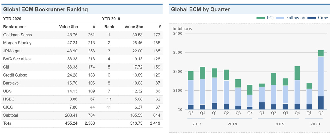This screenshot has width=330, height=137.
Task: Click the Q1 2019 convertible bar segment
Action: 262,106
